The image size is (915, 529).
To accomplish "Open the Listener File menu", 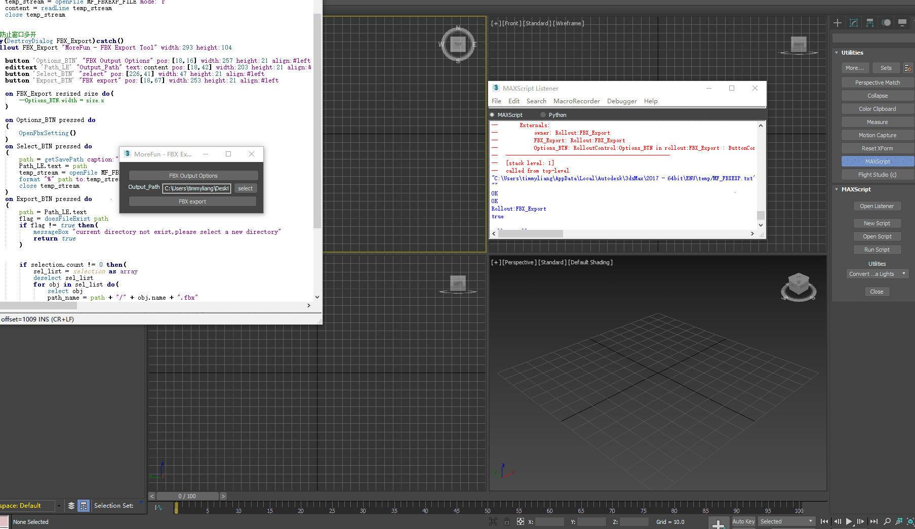I will point(496,101).
